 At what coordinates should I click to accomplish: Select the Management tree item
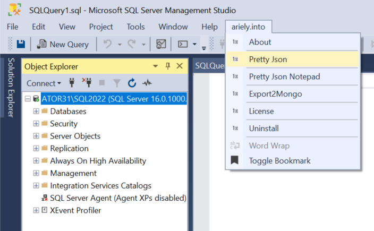coord(73,173)
